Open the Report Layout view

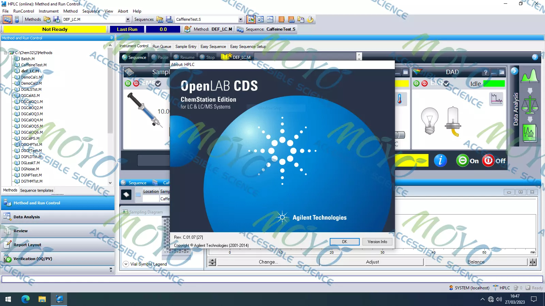pyautogui.click(x=58, y=245)
